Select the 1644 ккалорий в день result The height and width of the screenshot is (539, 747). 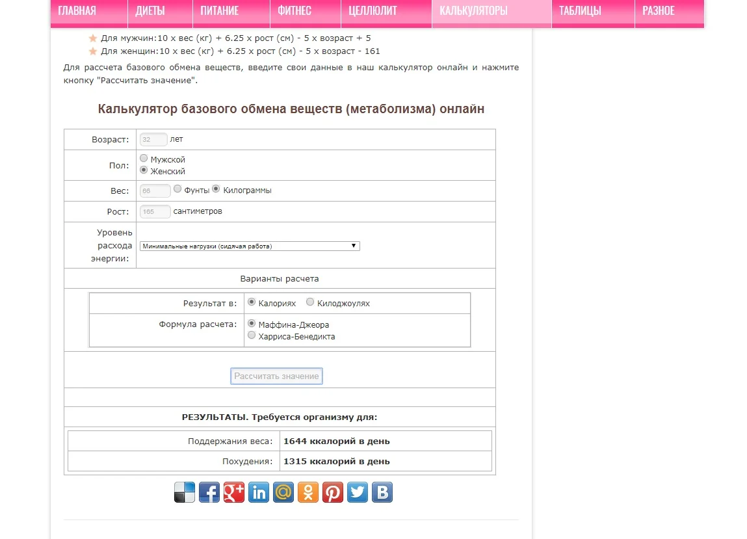pyautogui.click(x=336, y=441)
